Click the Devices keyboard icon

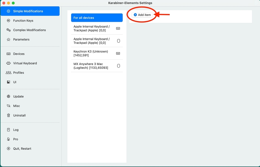pos(8,54)
